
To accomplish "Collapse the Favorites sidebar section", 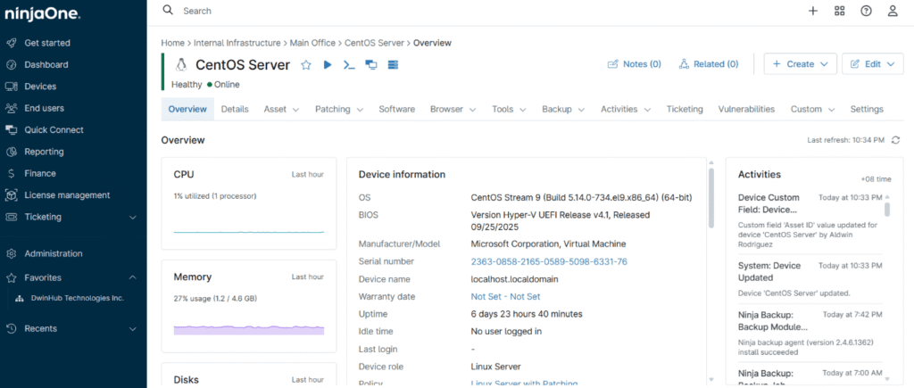I will (132, 278).
